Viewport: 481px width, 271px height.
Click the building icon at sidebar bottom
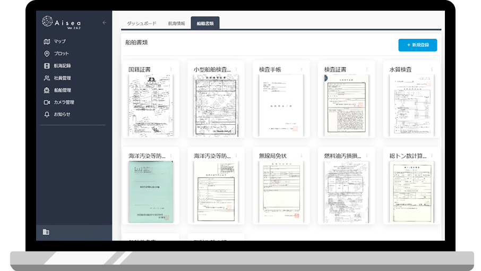[46, 232]
